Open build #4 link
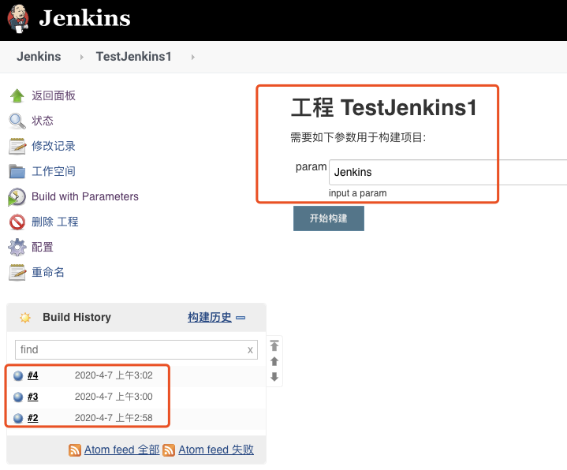This screenshot has width=567, height=470. (x=32, y=375)
